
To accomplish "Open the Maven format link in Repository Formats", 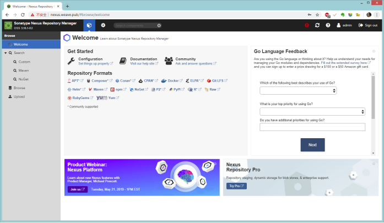I will [x=98, y=89].
